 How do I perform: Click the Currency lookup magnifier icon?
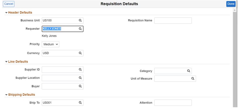pyautogui.click(x=80, y=53)
